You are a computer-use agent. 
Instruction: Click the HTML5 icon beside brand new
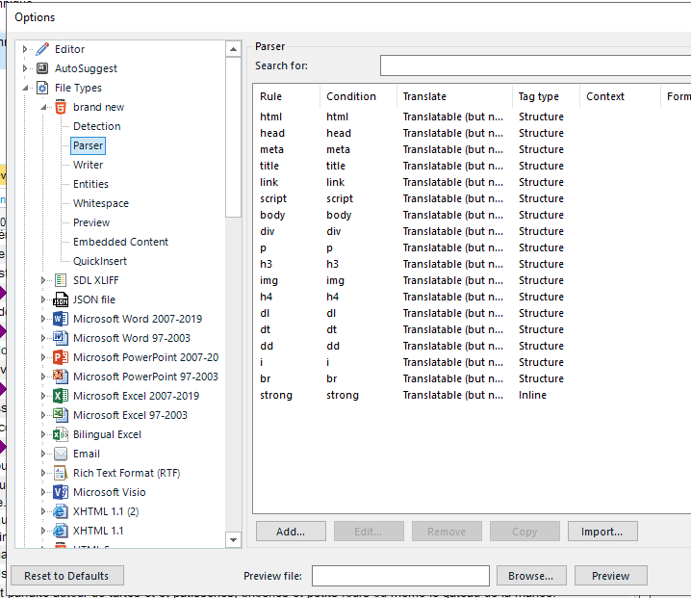(x=61, y=107)
